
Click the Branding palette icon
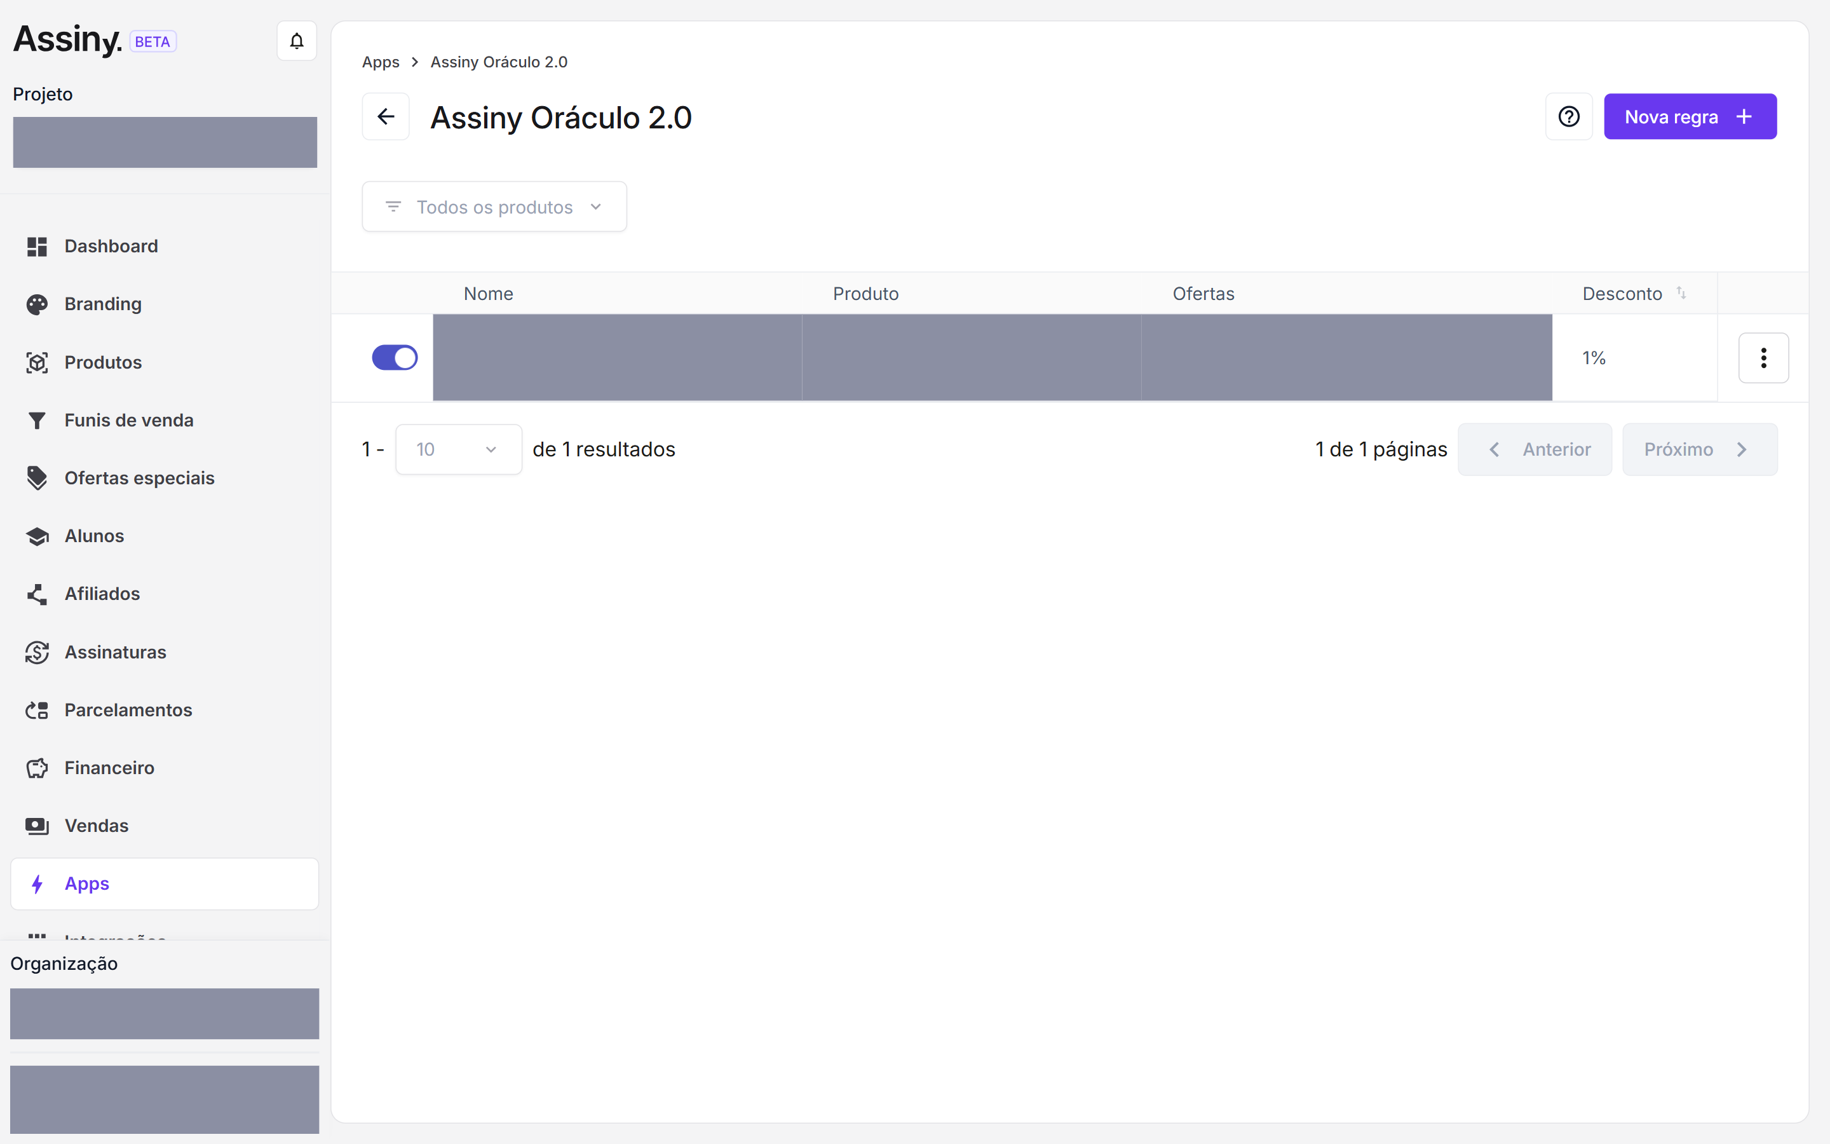pyautogui.click(x=37, y=304)
